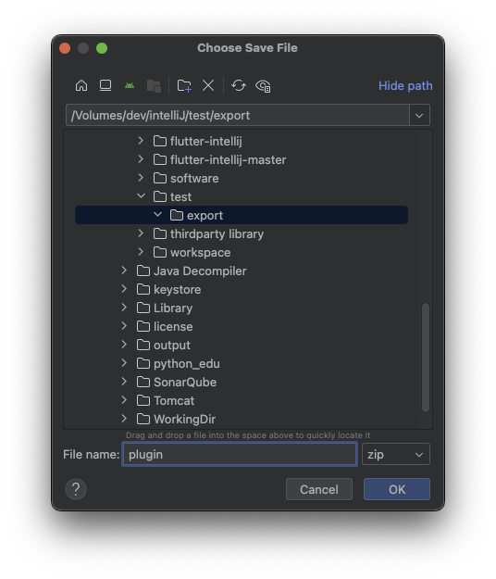Select the Library folder row
496x579 pixels.
pos(242,308)
